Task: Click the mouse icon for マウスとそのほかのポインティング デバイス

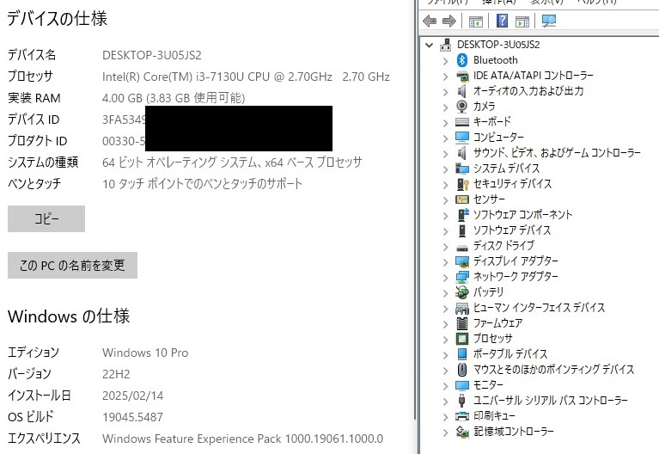Action: pyautogui.click(x=462, y=370)
